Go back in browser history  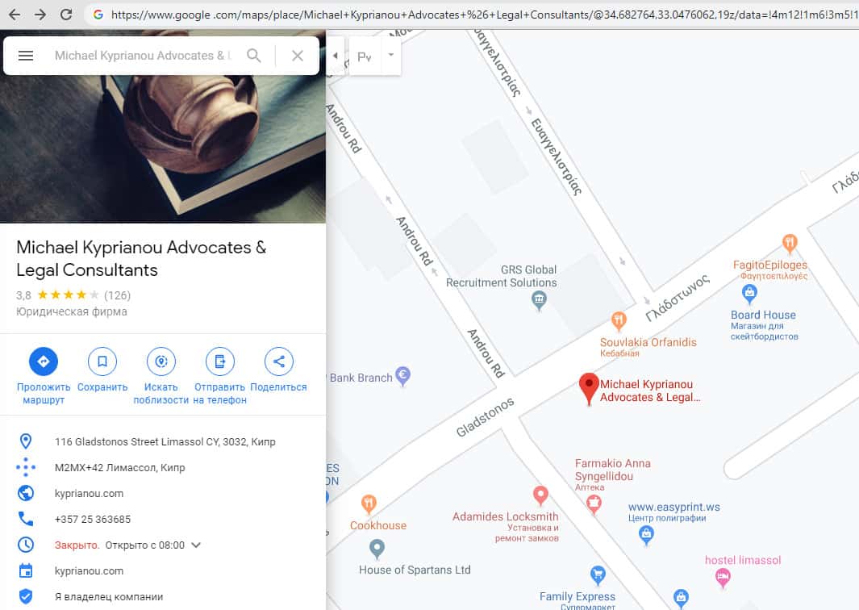(15, 15)
